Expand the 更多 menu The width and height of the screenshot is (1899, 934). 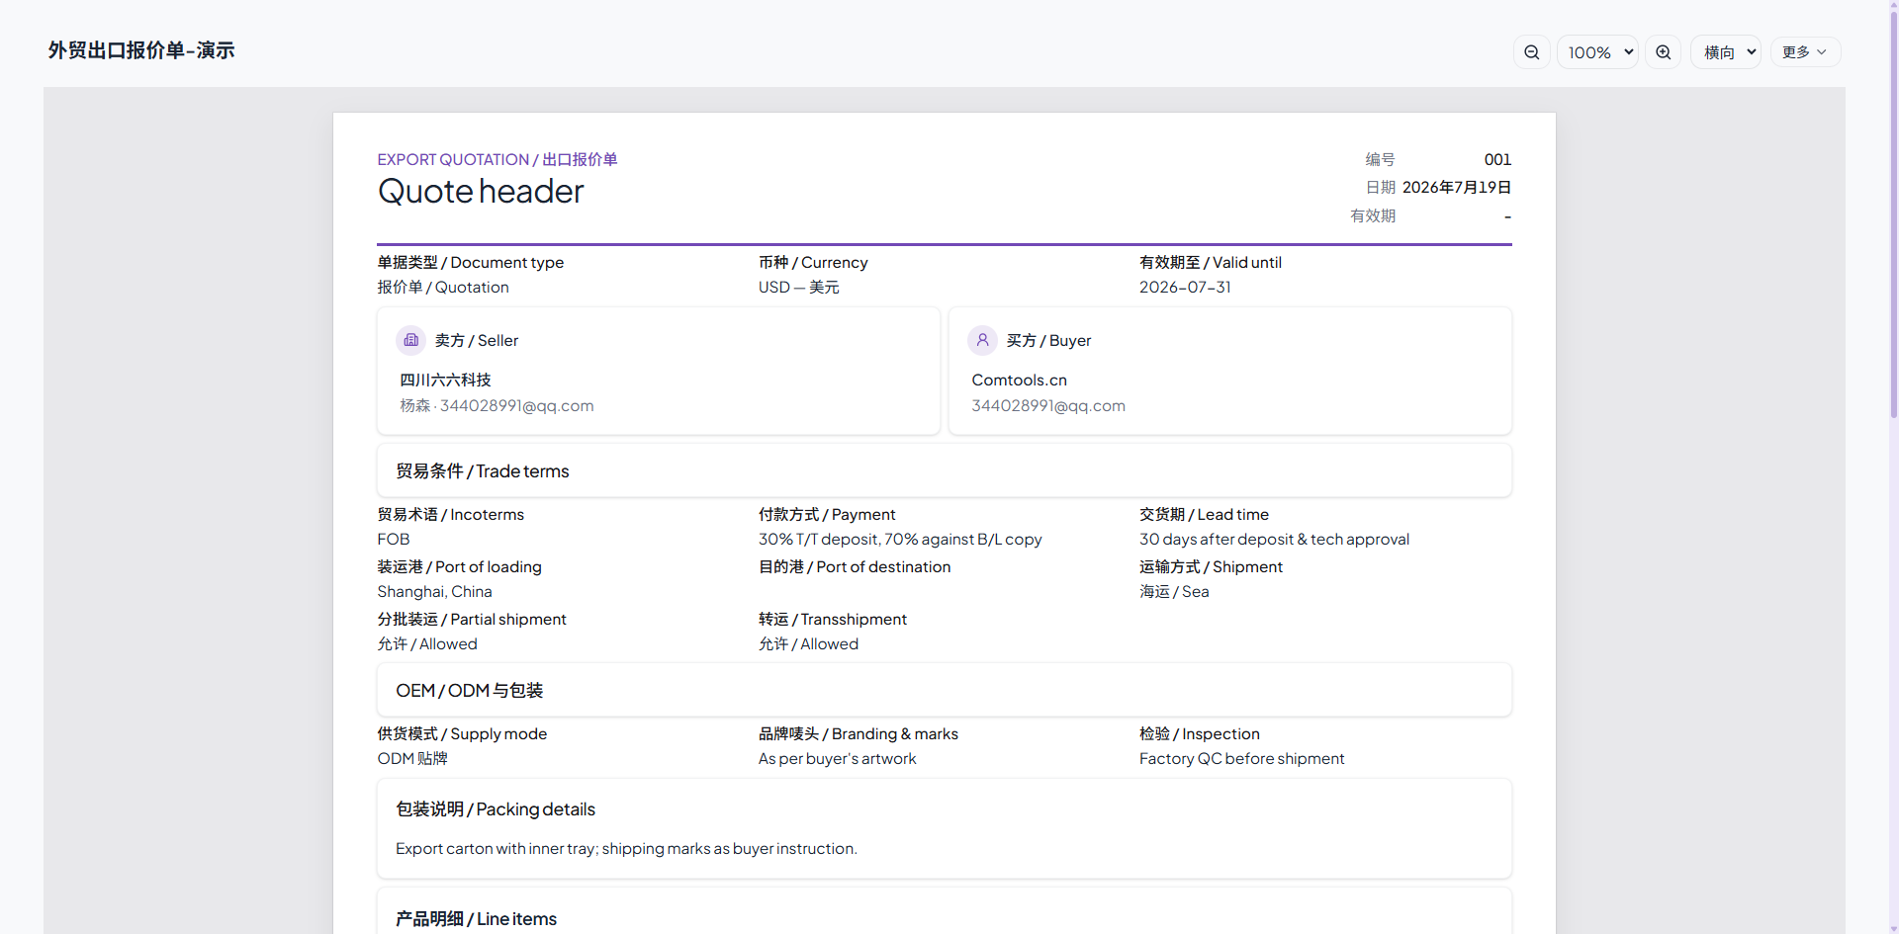click(1805, 52)
